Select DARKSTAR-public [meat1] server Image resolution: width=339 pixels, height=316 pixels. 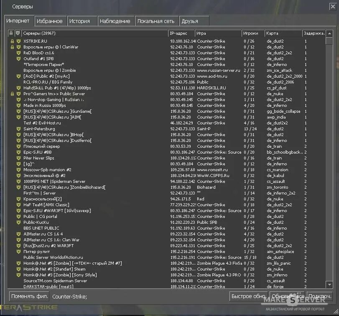[x=166, y=286]
